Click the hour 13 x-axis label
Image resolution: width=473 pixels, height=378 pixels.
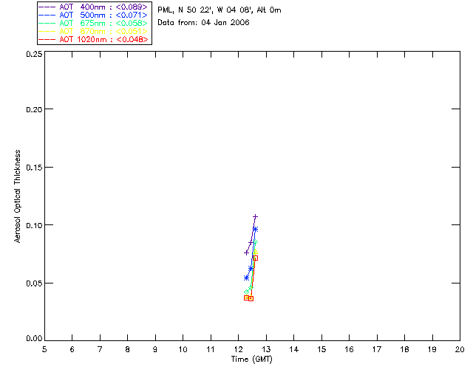click(x=266, y=349)
